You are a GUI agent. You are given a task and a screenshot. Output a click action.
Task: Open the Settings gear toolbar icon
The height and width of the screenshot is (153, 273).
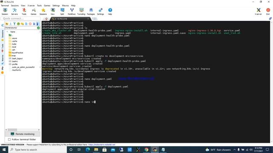pyautogui.click(x=101, y=11)
